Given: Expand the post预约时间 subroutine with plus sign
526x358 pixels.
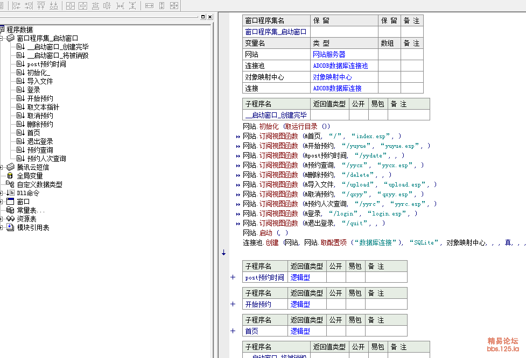Looking at the screenshot, I should [x=233, y=277].
